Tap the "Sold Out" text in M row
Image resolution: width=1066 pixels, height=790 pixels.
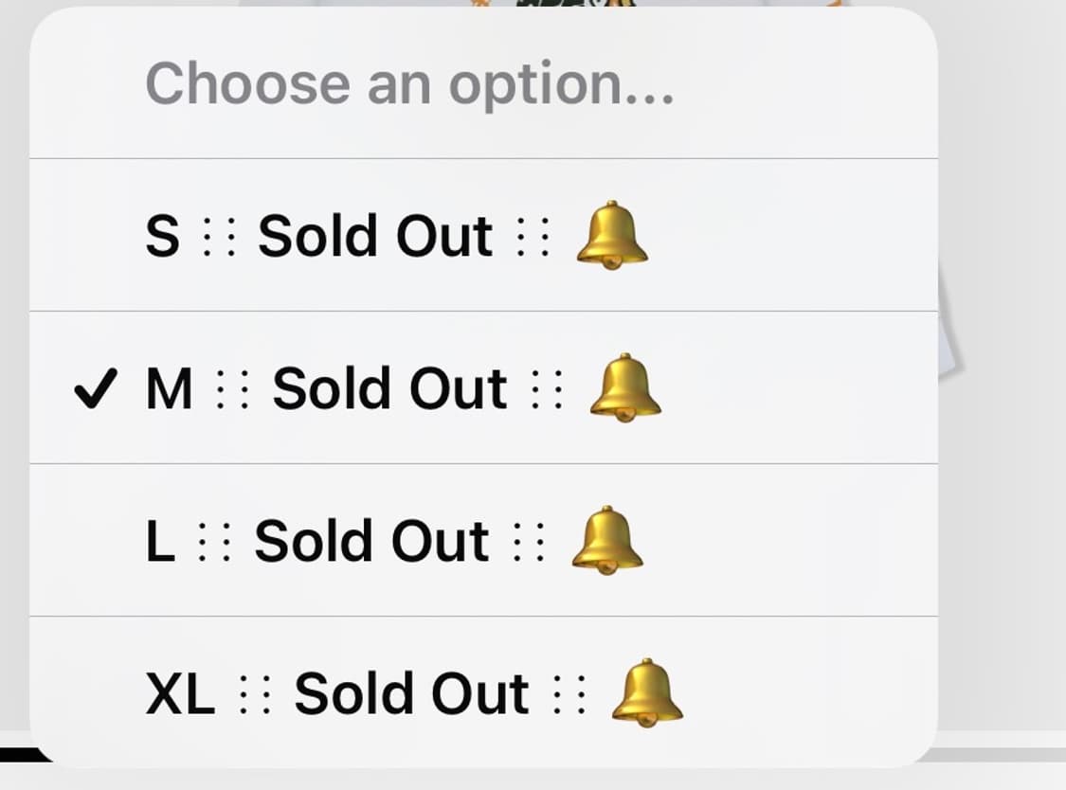point(389,389)
